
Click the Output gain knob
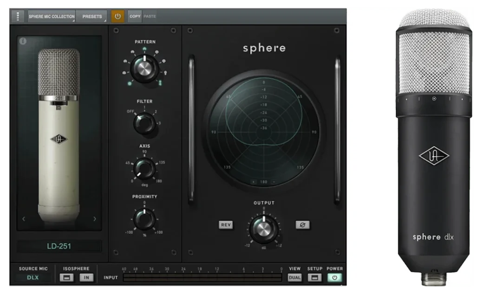click(264, 229)
